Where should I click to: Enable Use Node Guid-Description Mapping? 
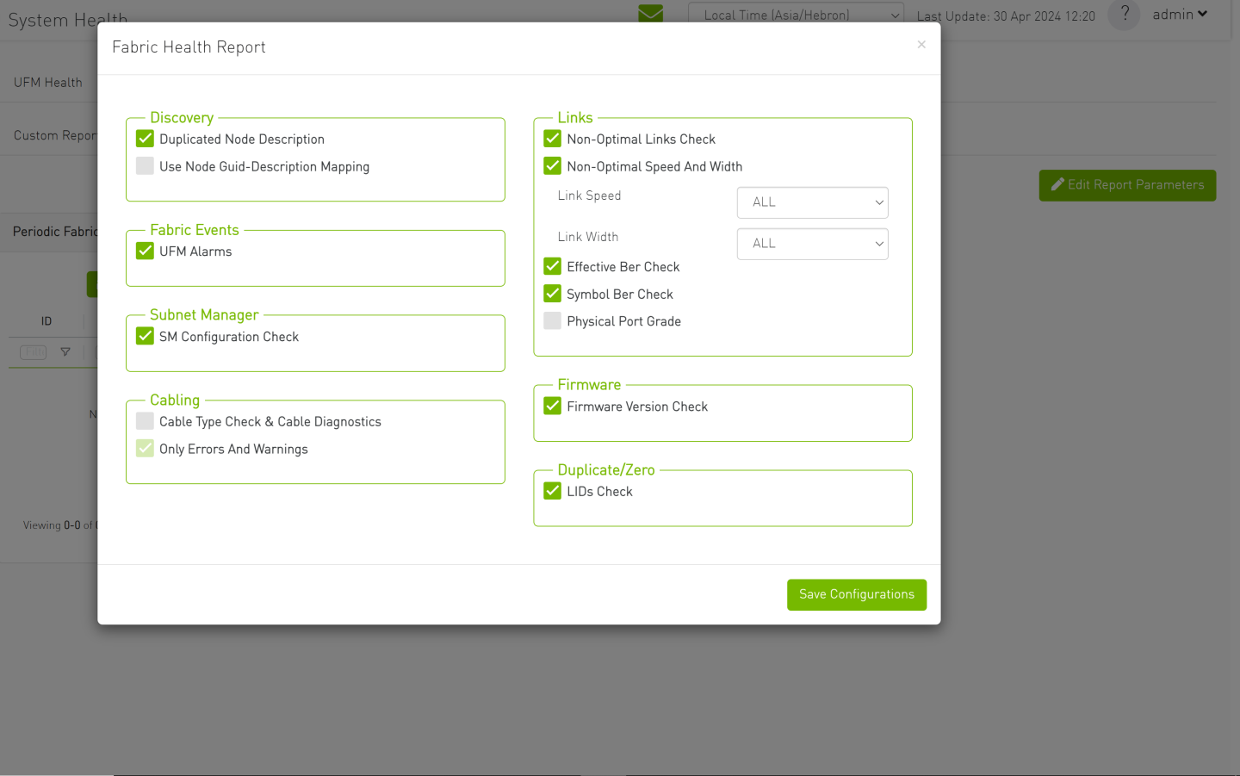click(146, 166)
